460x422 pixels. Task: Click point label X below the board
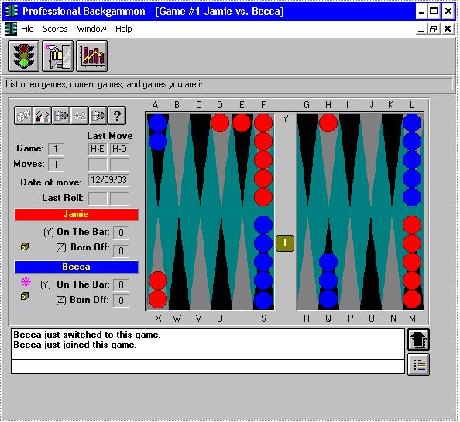pyautogui.click(x=158, y=318)
